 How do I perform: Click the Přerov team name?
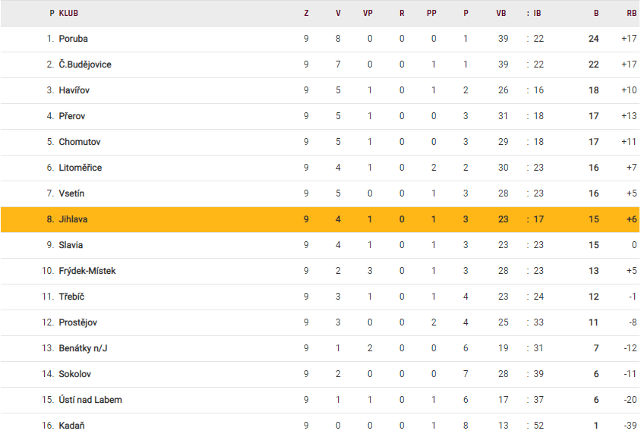(x=73, y=116)
